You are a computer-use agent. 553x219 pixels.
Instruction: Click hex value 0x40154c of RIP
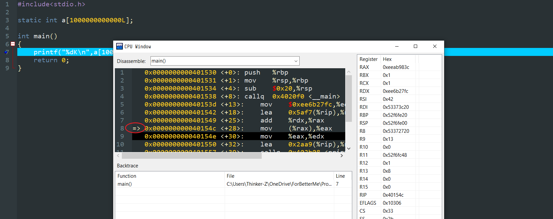click(x=393, y=195)
